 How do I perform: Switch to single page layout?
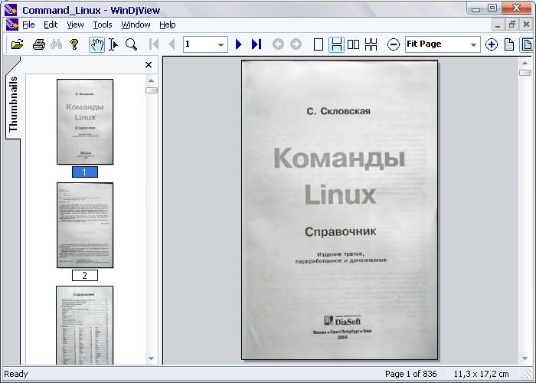(x=319, y=44)
